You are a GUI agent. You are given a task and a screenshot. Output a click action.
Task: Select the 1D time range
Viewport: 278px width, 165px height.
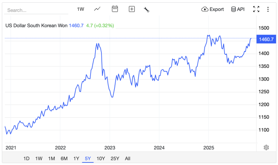click(27, 158)
